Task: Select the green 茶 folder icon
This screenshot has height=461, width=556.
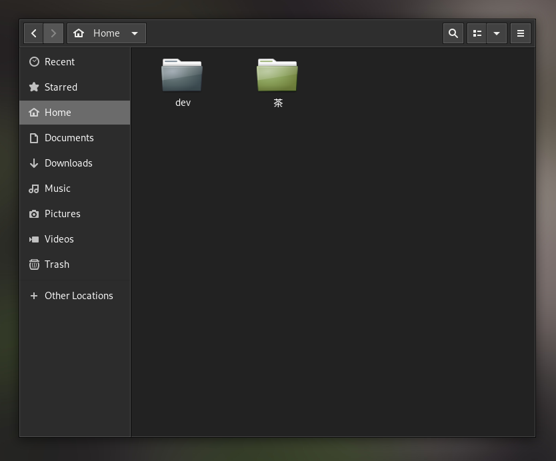Action: click(277, 75)
